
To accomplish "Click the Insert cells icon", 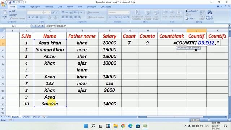I will point(165,12).
